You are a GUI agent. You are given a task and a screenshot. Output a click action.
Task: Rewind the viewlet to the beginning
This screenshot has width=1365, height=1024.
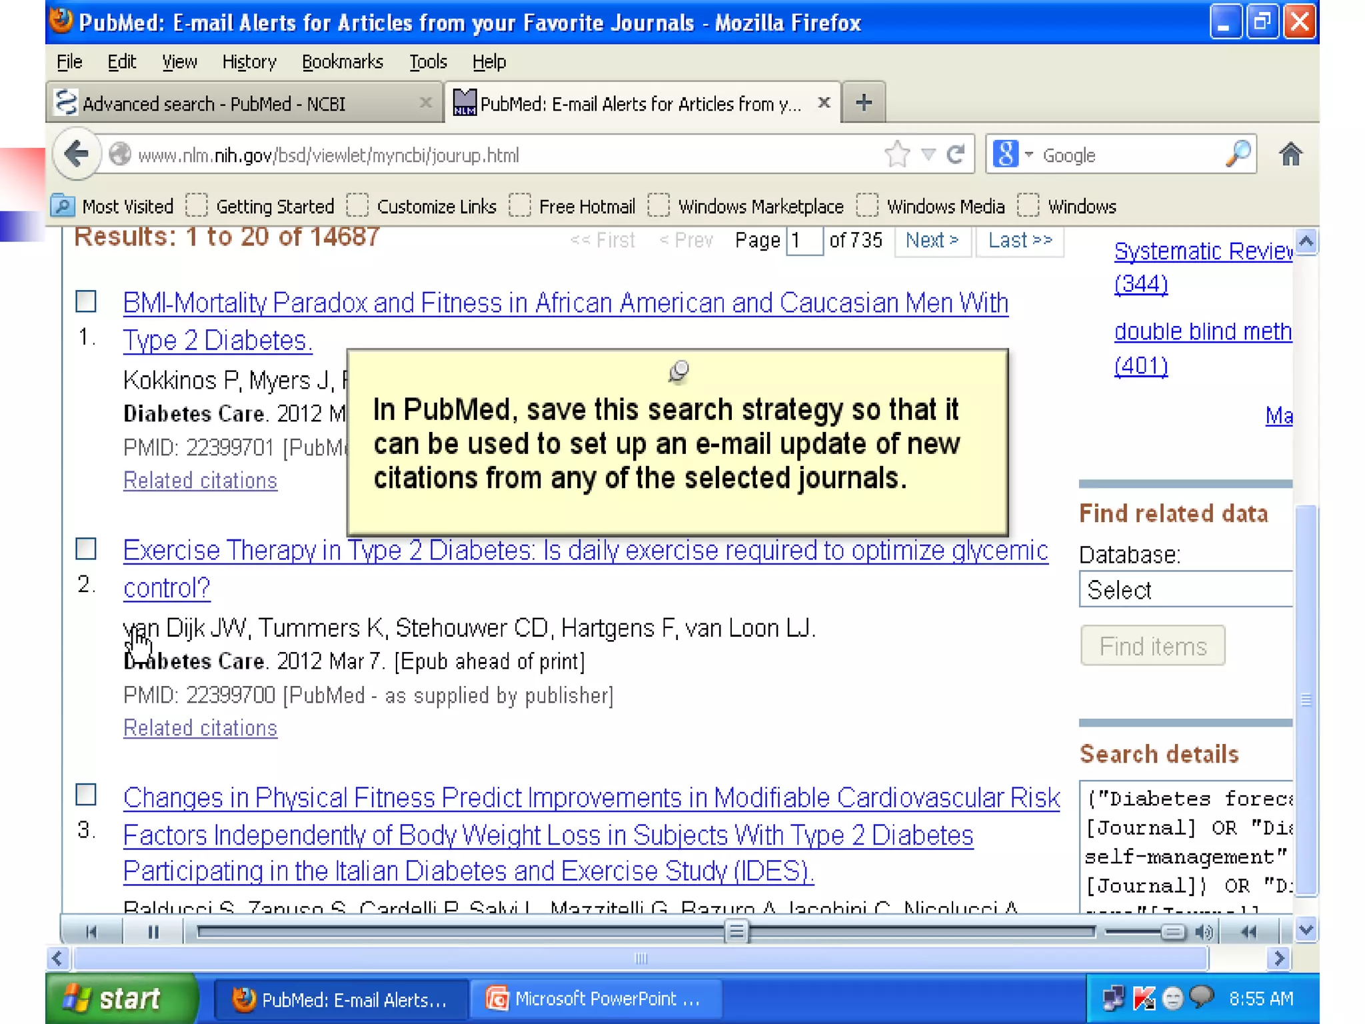pos(91,932)
